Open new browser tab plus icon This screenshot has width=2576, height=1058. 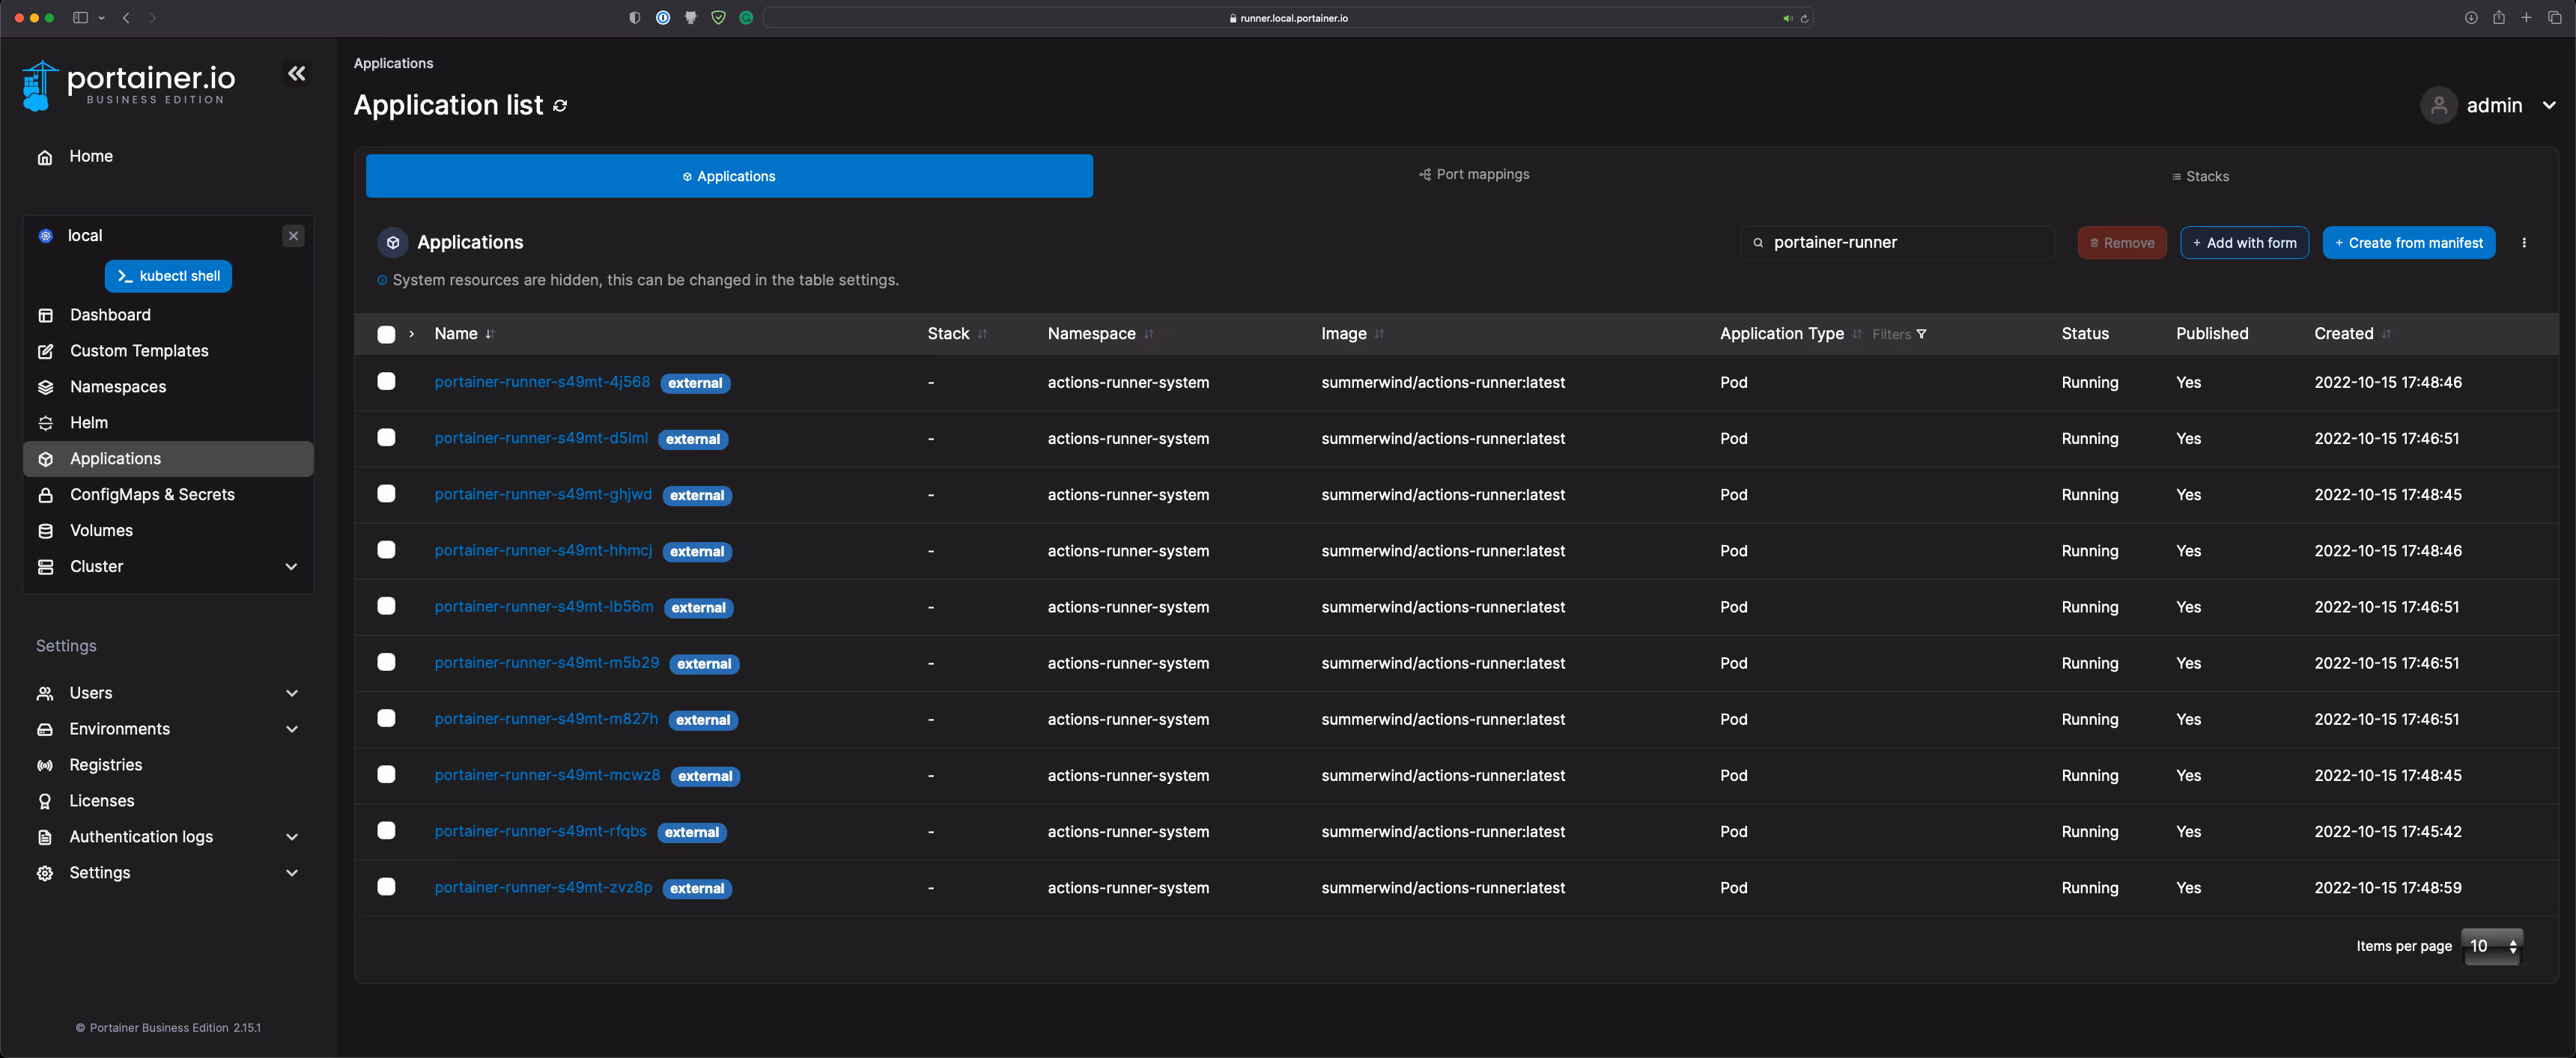click(x=2526, y=18)
